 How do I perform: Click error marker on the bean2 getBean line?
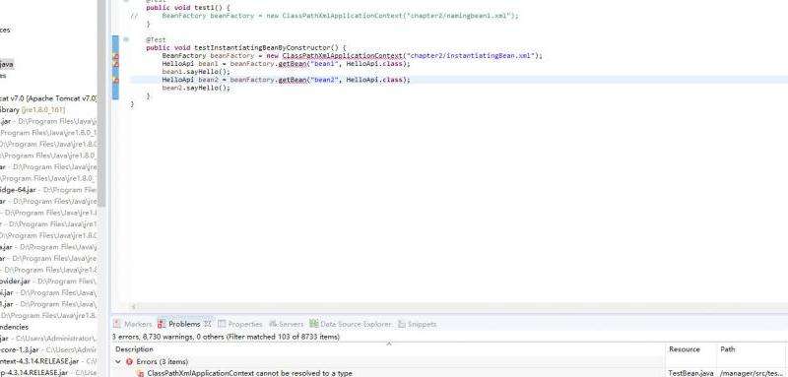pyautogui.click(x=115, y=81)
